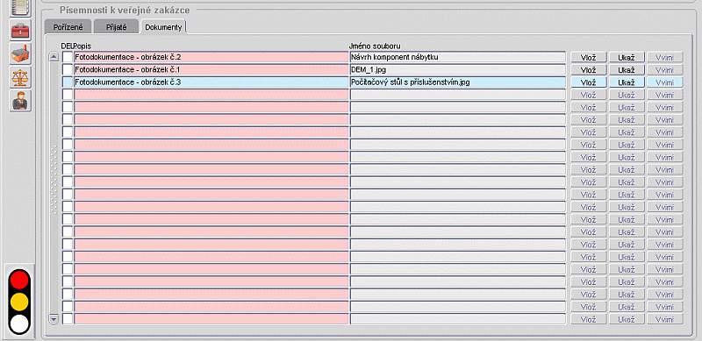Click Vlož for the DEM_1.jpg row
702x341 pixels.
coord(589,70)
